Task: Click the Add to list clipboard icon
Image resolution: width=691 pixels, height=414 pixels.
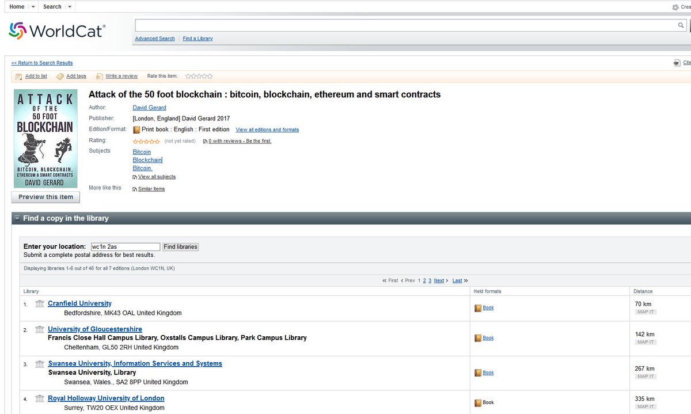Action: click(x=19, y=77)
